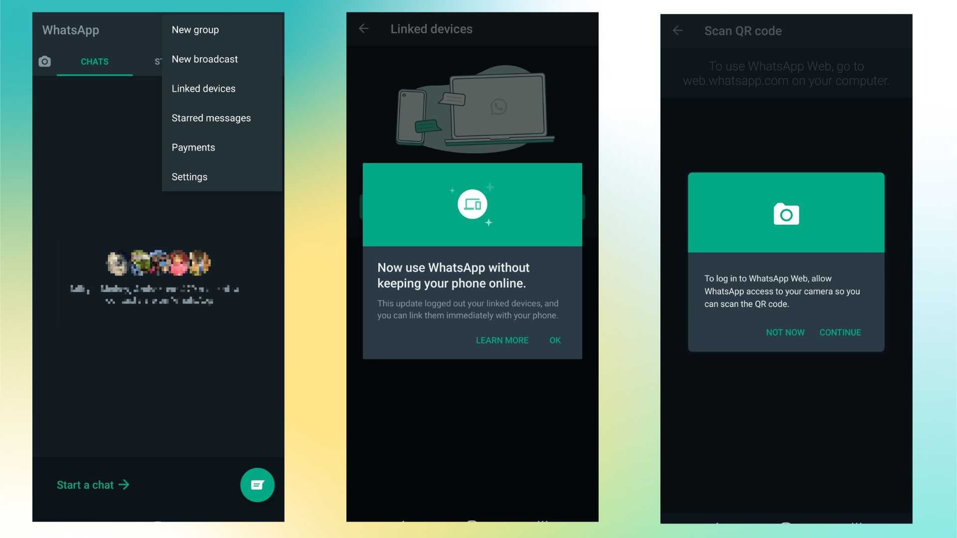Expand the Payments menu option
957x538 pixels.
click(x=193, y=147)
